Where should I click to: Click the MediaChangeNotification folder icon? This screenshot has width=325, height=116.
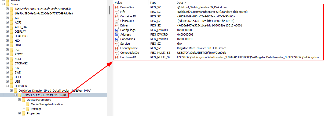28,104
